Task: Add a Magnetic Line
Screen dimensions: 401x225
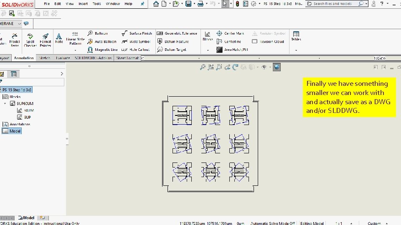Action: [x=102, y=50]
